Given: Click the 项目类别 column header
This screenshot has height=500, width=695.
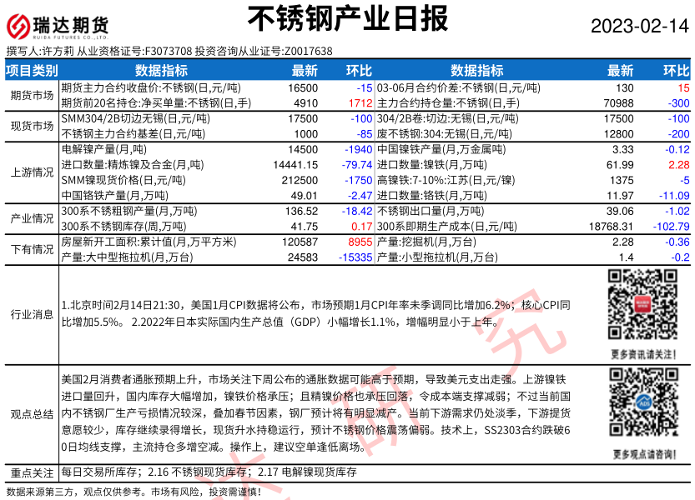Looking at the screenshot, I should pos(32,71).
